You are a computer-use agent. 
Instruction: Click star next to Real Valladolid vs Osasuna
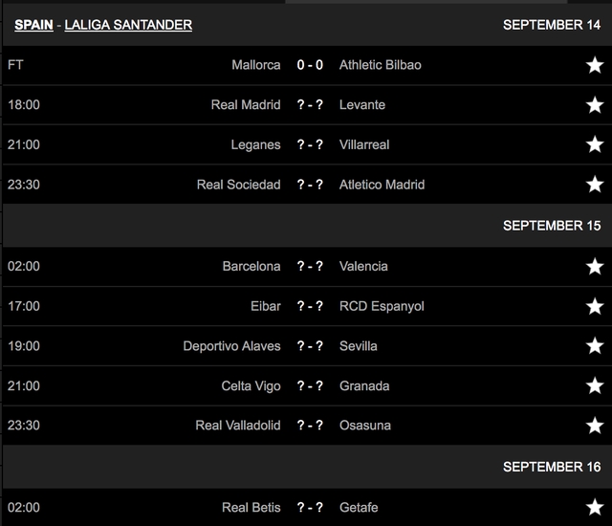click(x=595, y=426)
